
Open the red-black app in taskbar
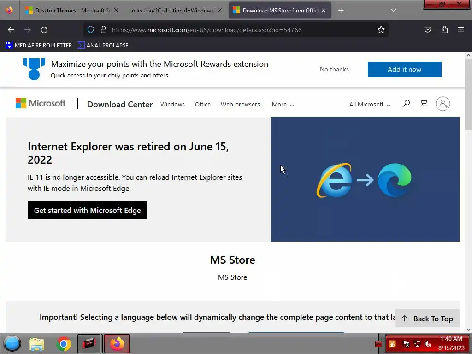[89, 343]
